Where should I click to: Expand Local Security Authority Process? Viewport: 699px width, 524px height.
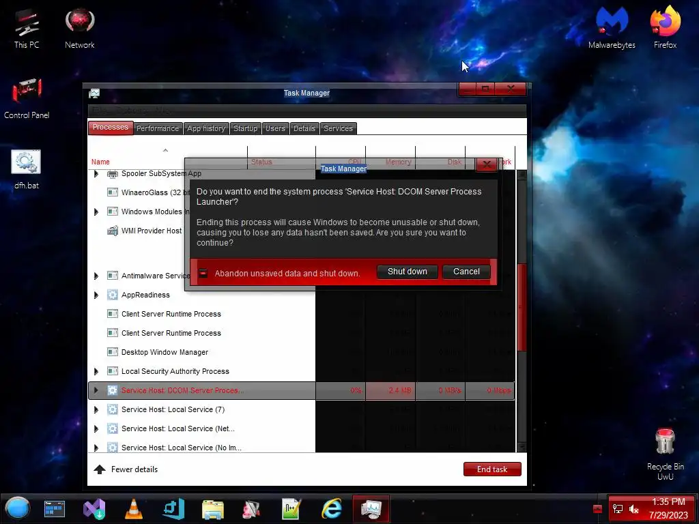coord(96,371)
